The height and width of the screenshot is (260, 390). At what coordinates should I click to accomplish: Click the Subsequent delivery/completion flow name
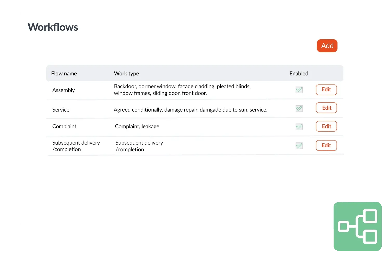tap(76, 146)
